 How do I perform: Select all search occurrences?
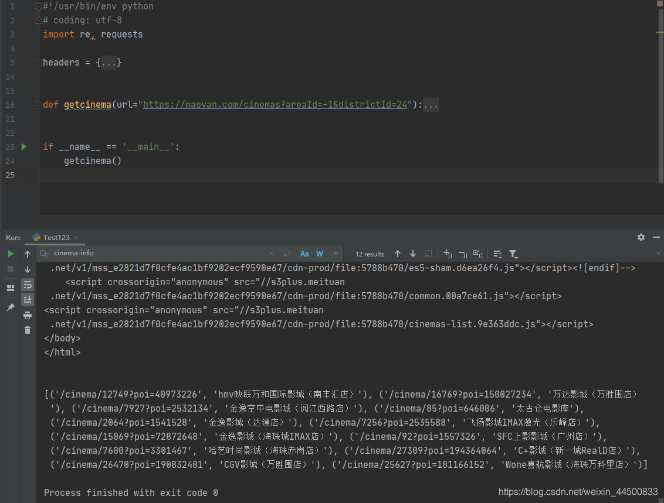(478, 254)
